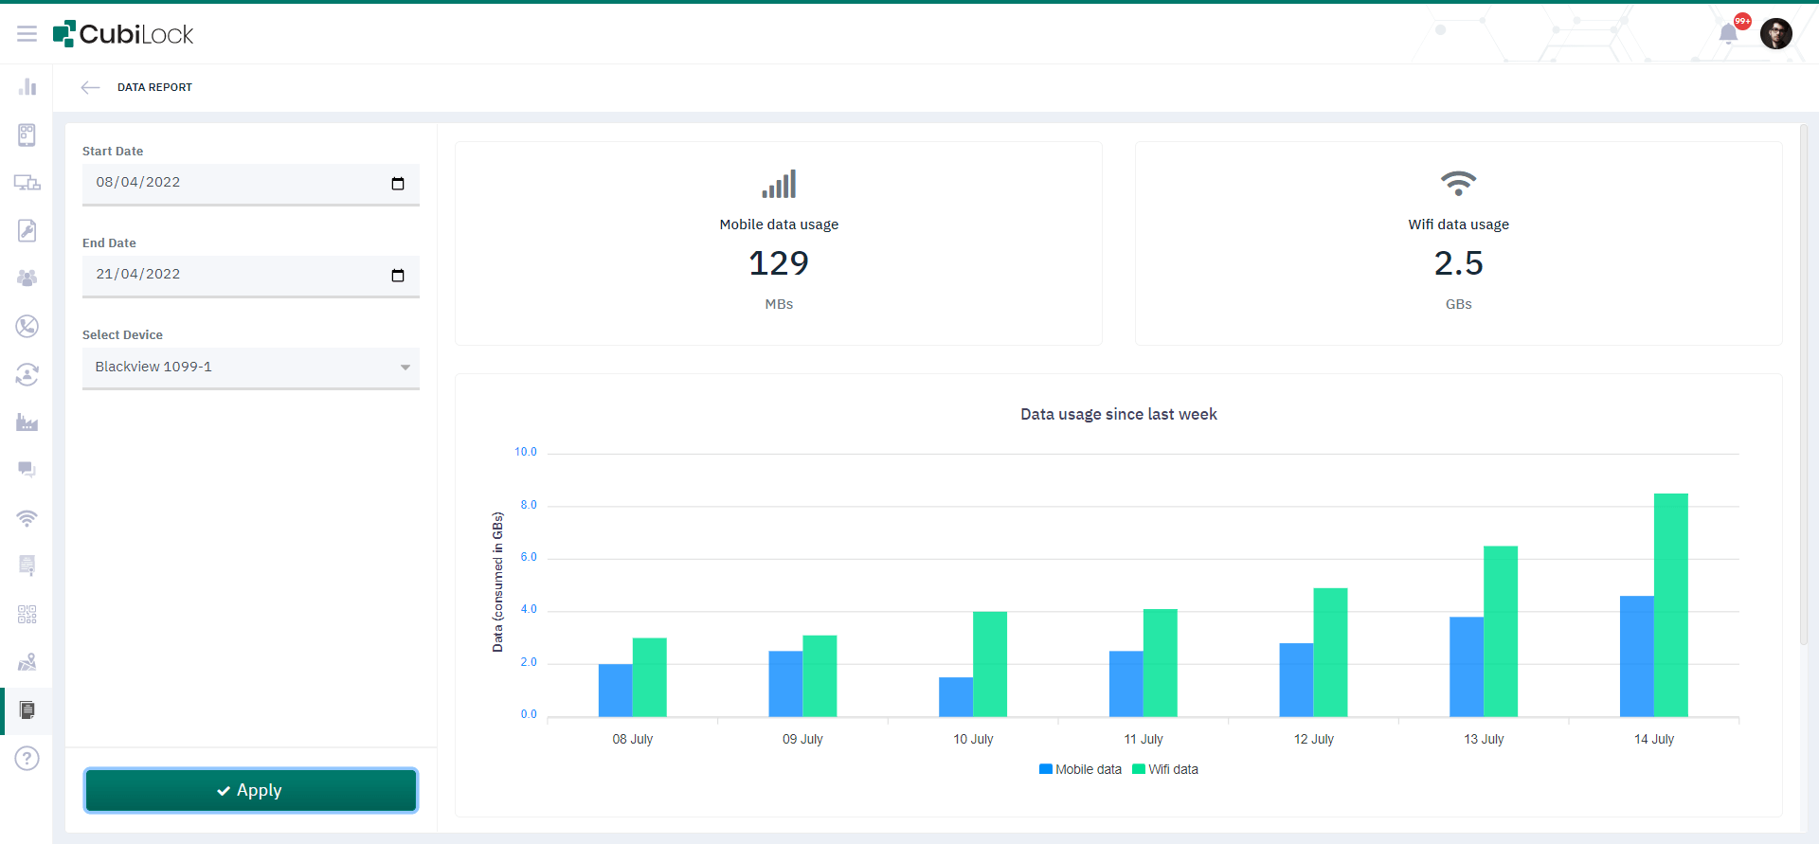This screenshot has width=1819, height=844.
Task: Open the hamburger menu
Action: [27, 34]
